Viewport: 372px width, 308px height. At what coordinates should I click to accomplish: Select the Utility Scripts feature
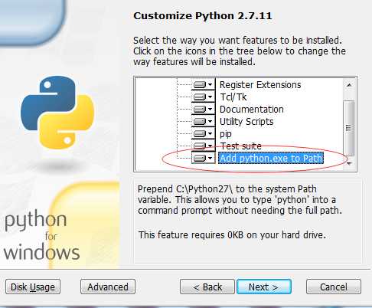pos(246,122)
